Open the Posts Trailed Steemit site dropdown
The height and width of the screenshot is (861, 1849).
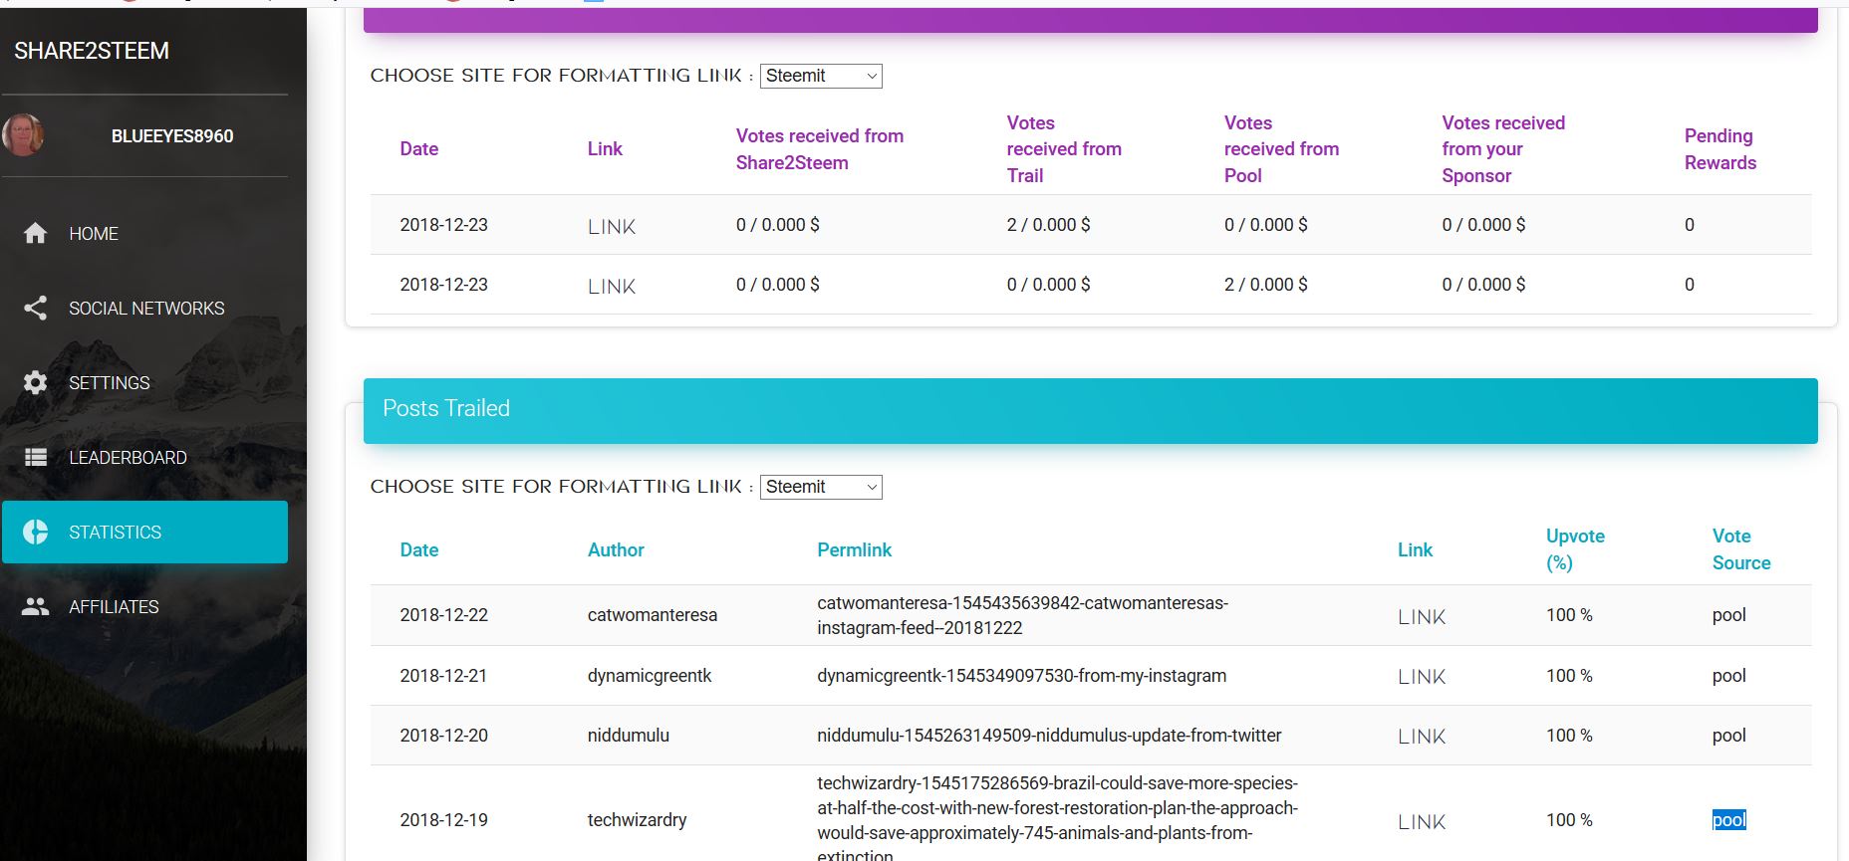[821, 487]
